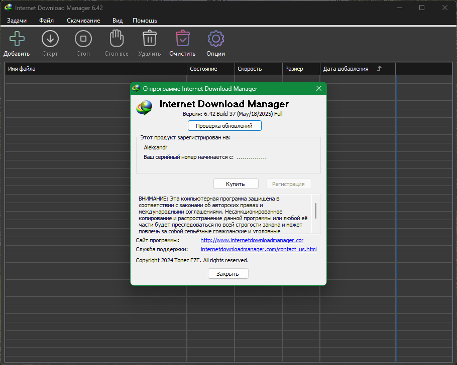The height and width of the screenshot is (365, 457).
Task: Click the Проверка обновлений button
Action: point(224,126)
